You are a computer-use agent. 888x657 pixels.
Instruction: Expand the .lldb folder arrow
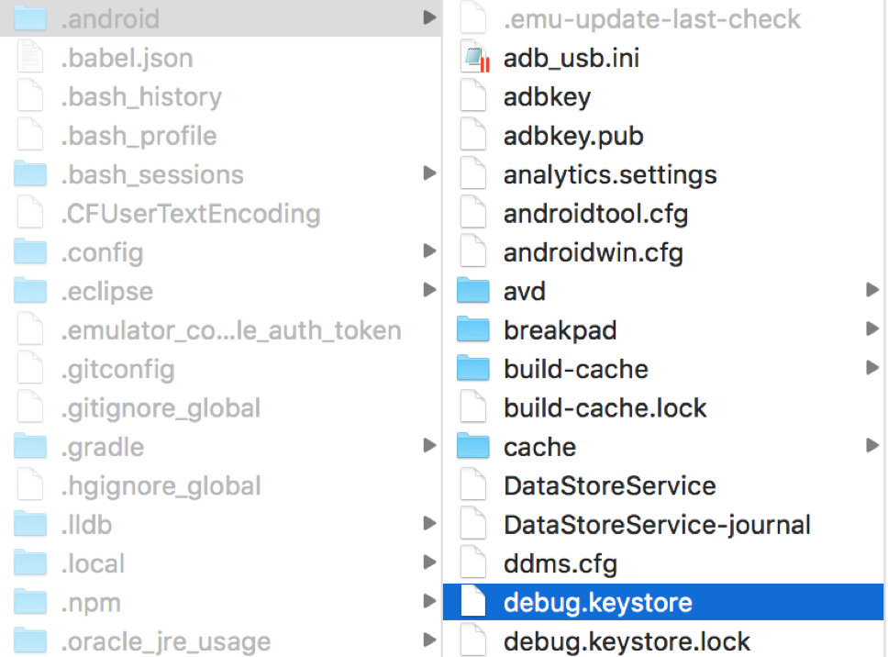pos(430,523)
